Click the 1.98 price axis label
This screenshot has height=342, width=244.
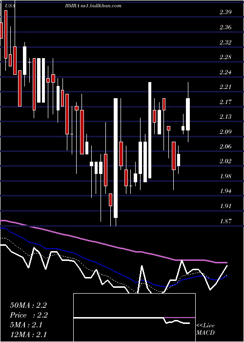coord(225,176)
